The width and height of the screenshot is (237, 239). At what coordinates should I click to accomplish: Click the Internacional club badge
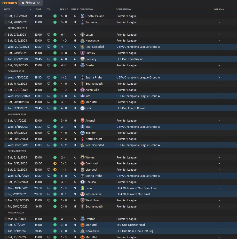82,194
